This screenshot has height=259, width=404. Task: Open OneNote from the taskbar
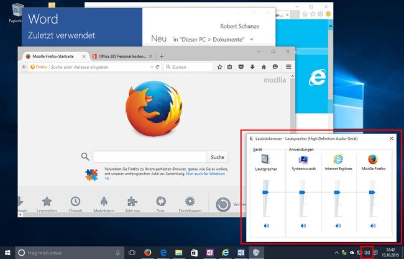pos(209,253)
